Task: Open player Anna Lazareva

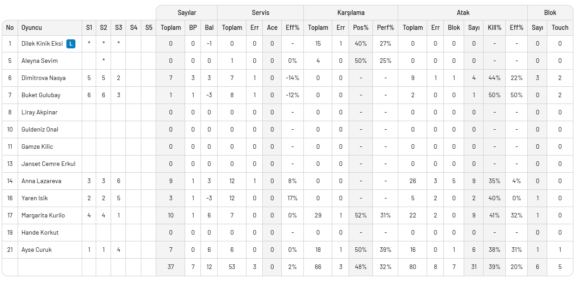Action: pos(41,181)
